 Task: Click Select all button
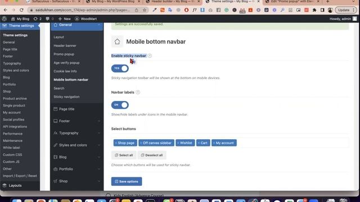pyautogui.click(x=124, y=155)
